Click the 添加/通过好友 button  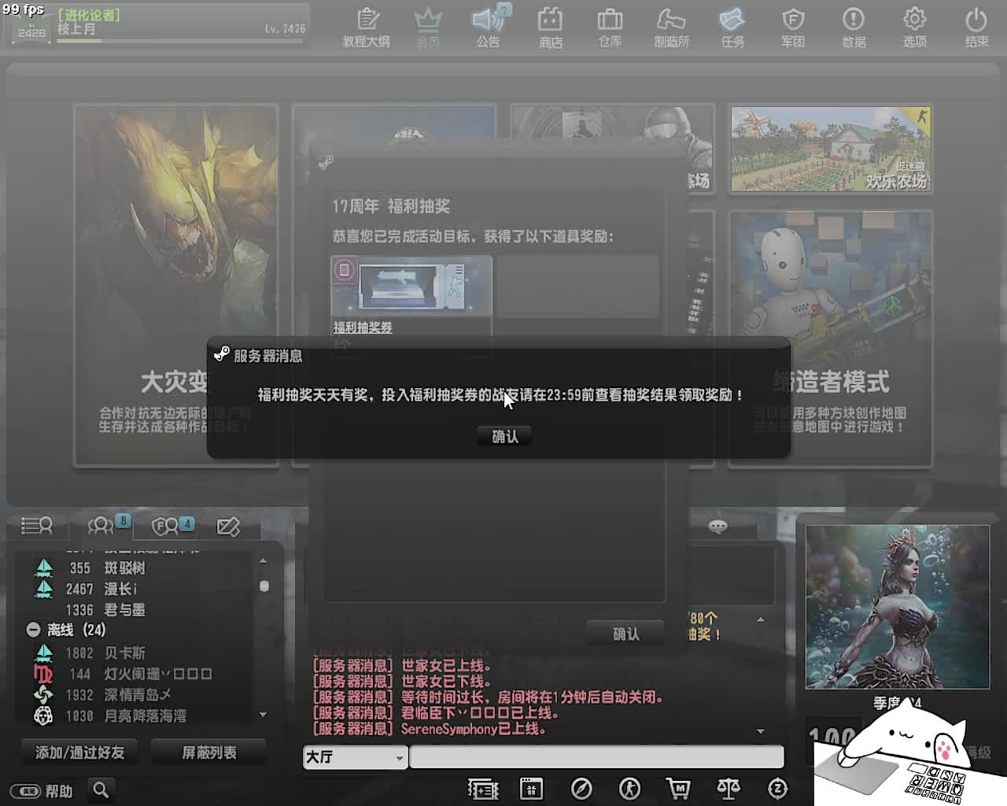79,752
